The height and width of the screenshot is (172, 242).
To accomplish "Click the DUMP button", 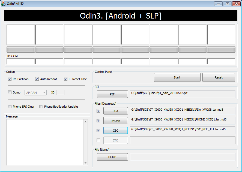I will [112, 157].
